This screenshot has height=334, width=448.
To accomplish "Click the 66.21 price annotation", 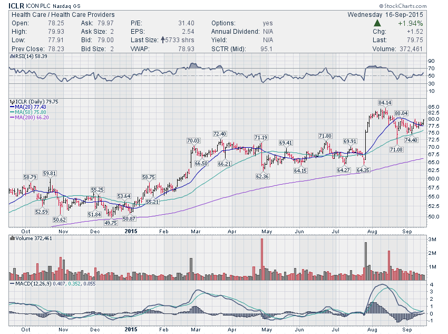I will 225,164.
